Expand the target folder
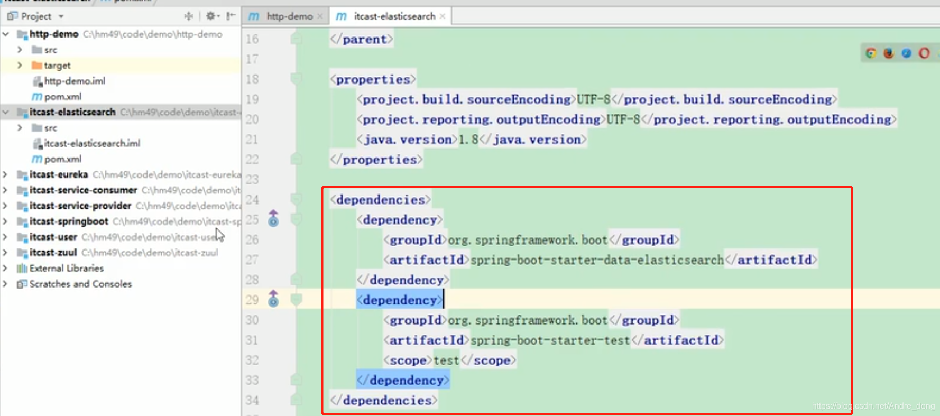 pos(20,66)
